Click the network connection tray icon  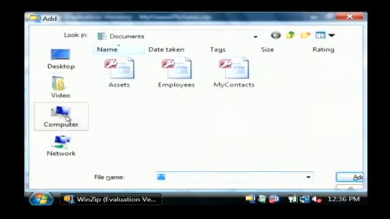(304, 199)
